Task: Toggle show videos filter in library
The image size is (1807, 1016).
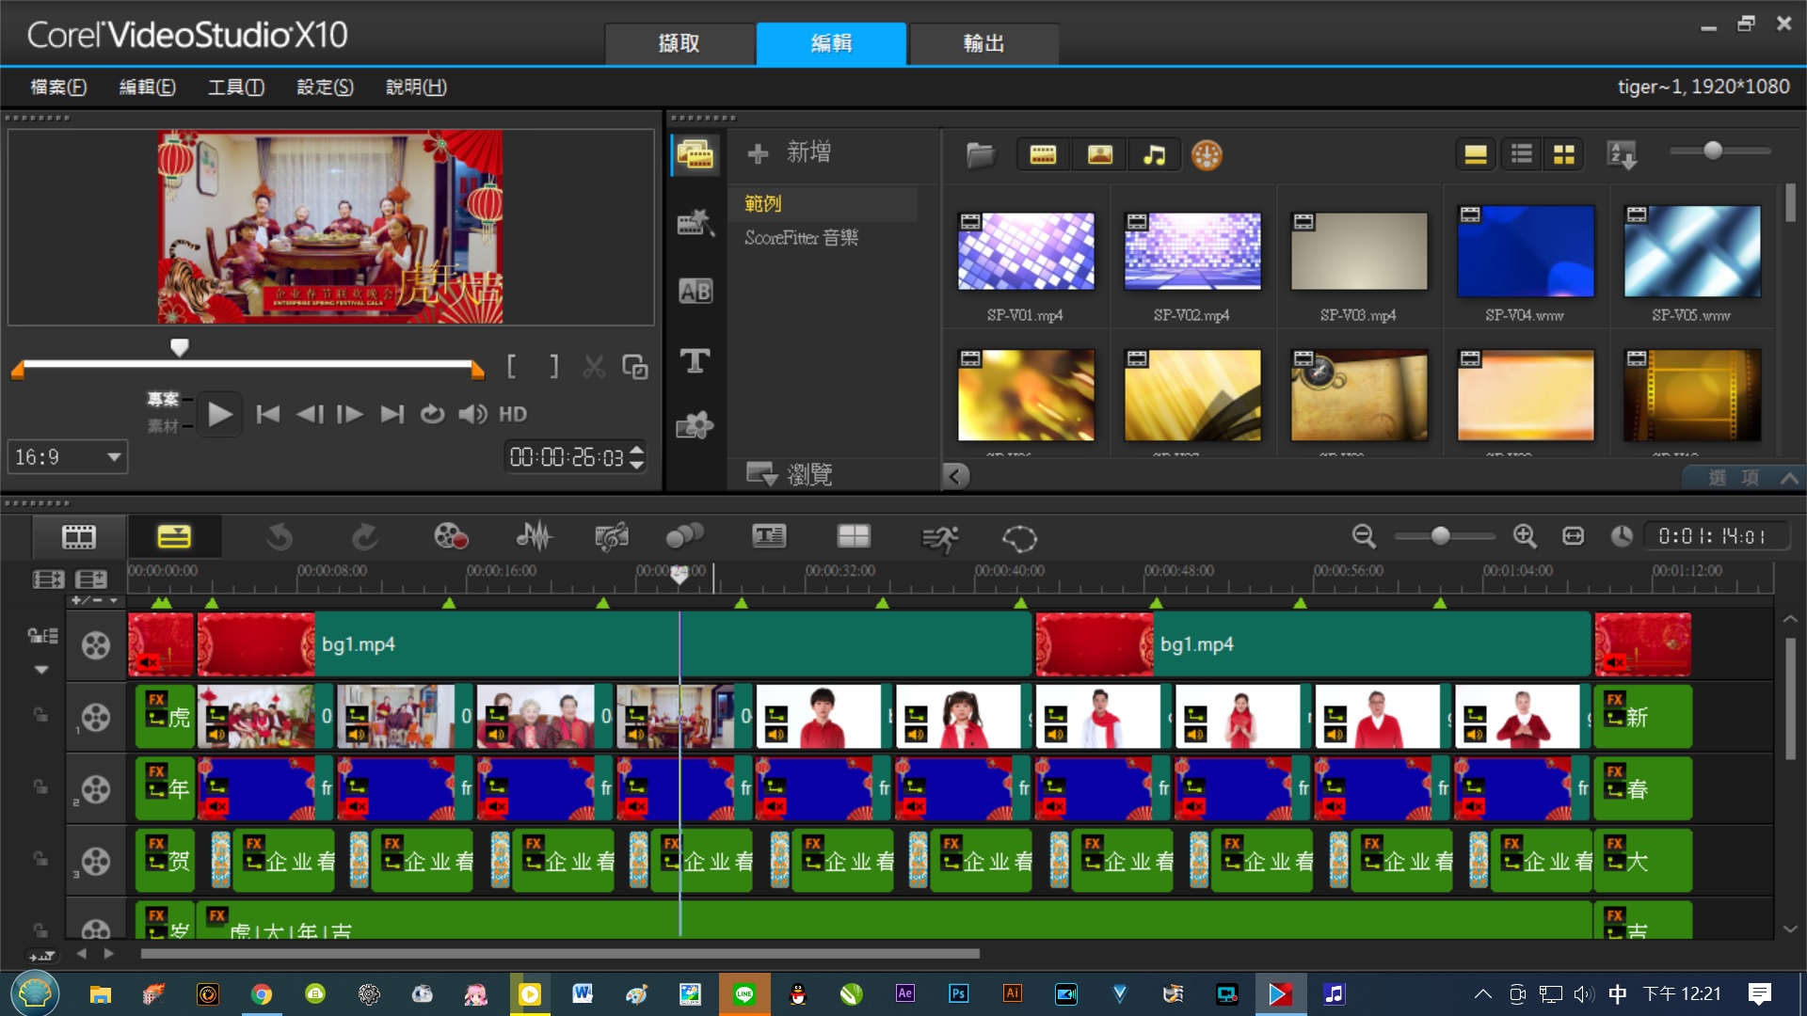Action: click(x=1043, y=155)
